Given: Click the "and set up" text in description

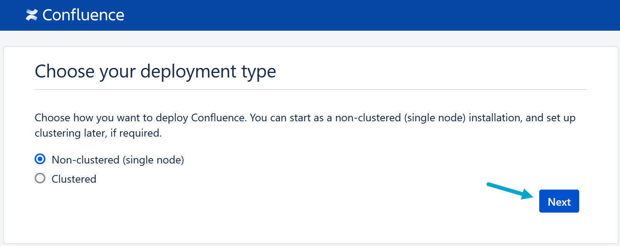Looking at the screenshot, I should coord(550,118).
